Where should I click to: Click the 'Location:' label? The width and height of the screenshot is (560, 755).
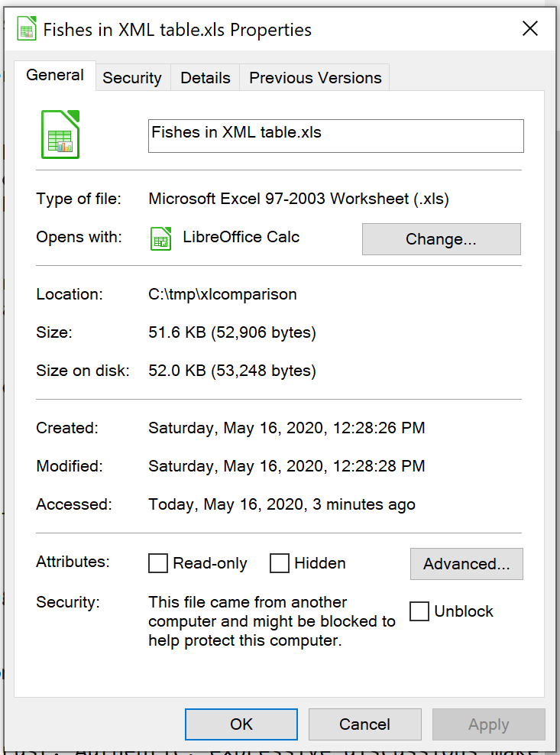pyautogui.click(x=70, y=294)
